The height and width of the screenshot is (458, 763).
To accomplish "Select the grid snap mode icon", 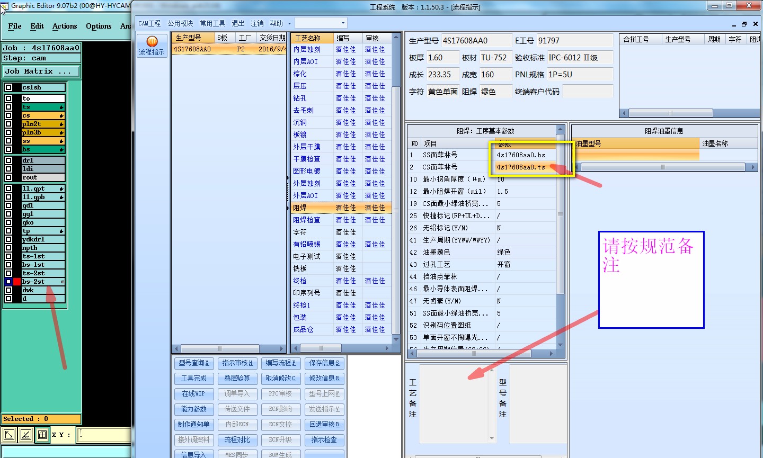I will point(42,435).
